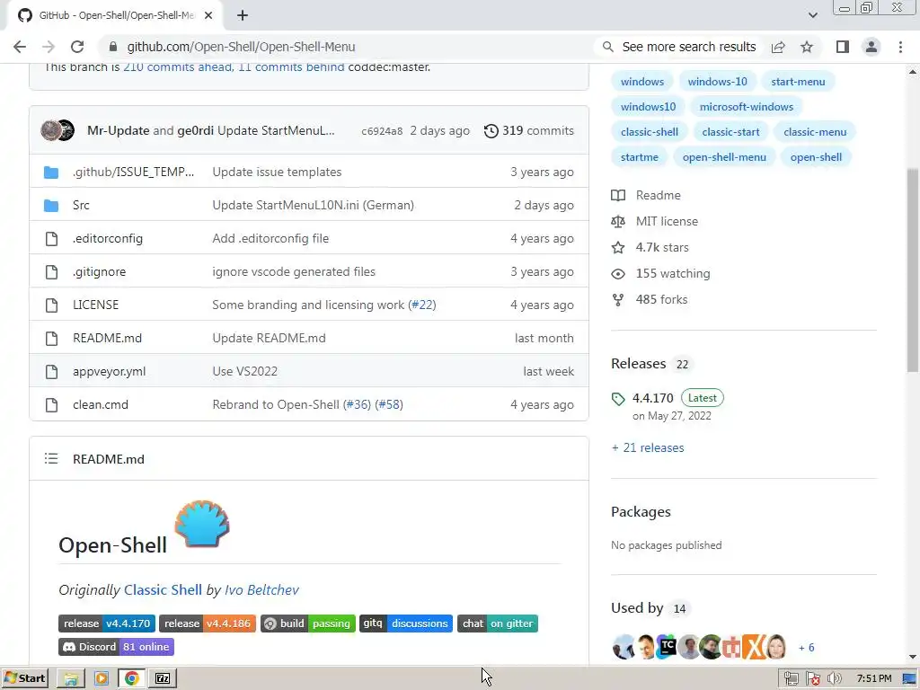
Task: Click the microsoft-windows topic tag
Action: 747,107
